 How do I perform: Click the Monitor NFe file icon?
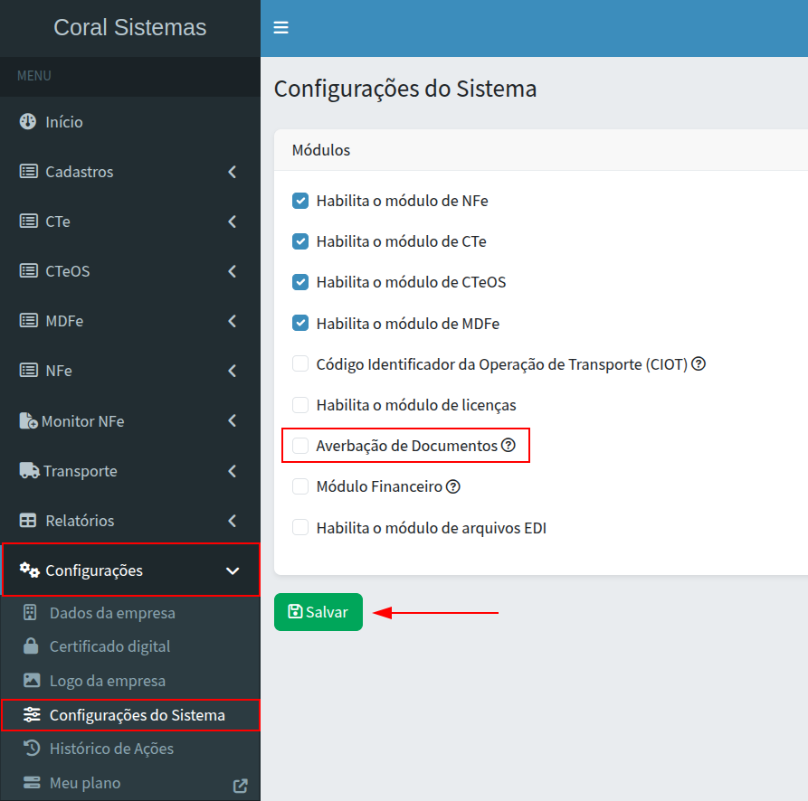point(28,421)
